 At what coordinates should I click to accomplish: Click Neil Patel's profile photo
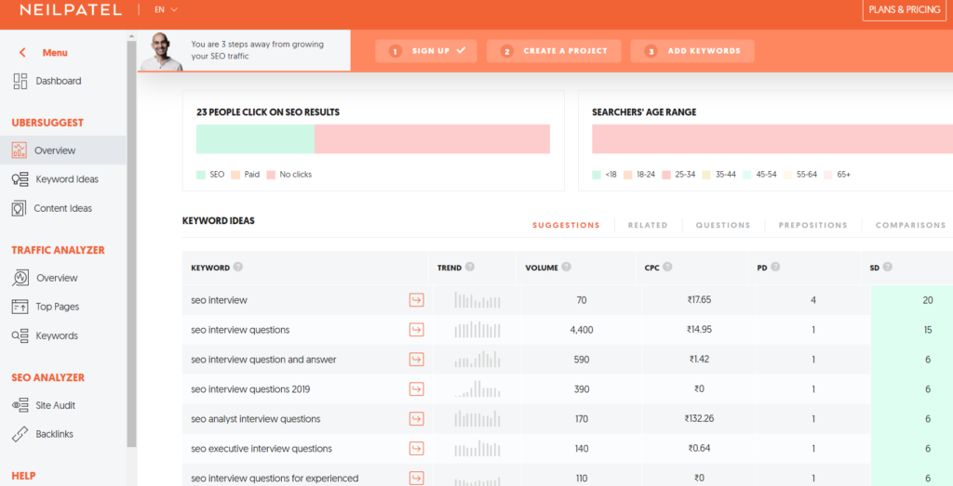[x=162, y=51]
